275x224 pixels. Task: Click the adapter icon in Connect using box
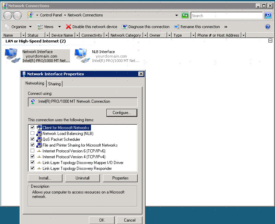coord(33,101)
